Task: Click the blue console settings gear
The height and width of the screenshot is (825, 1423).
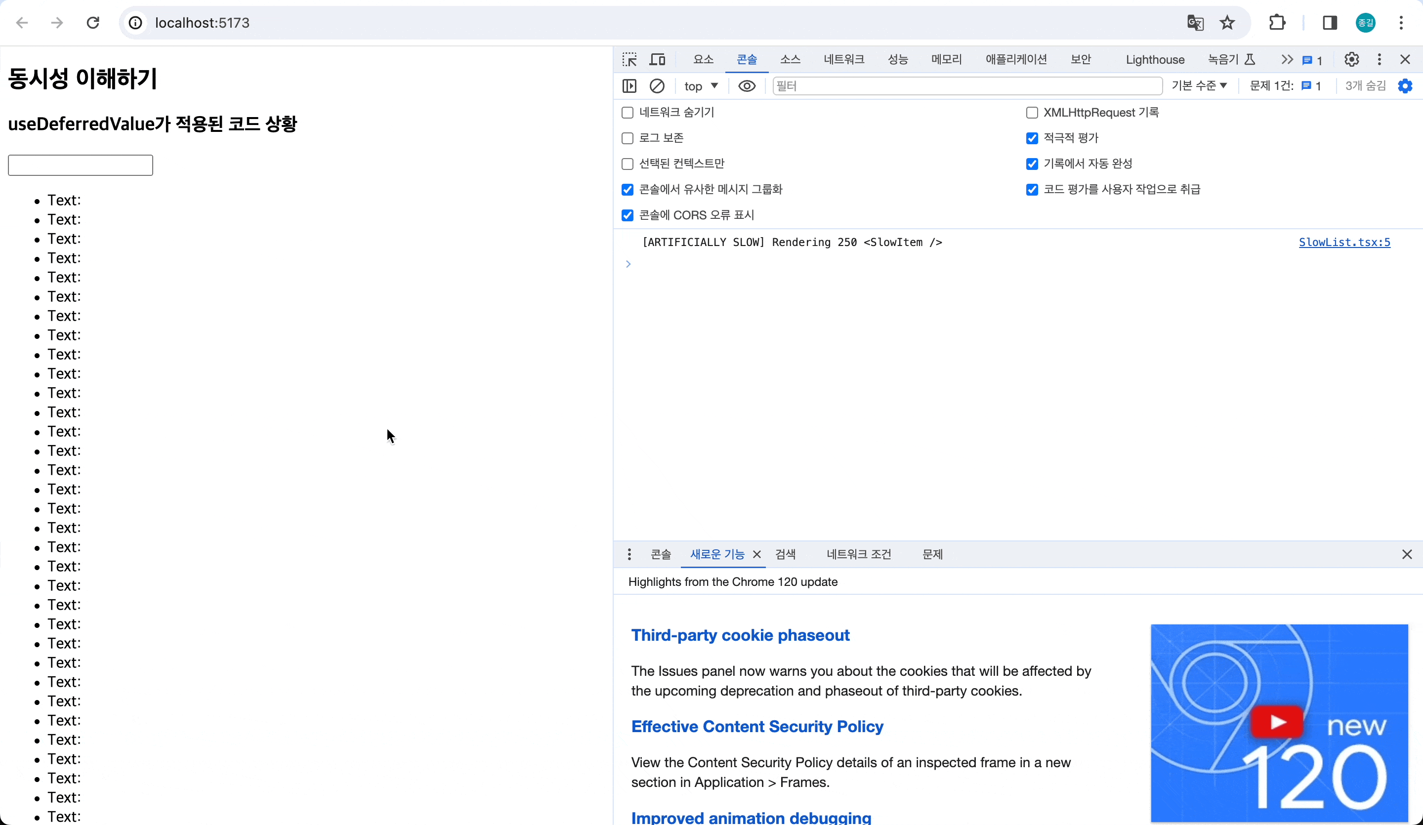Action: (x=1405, y=86)
